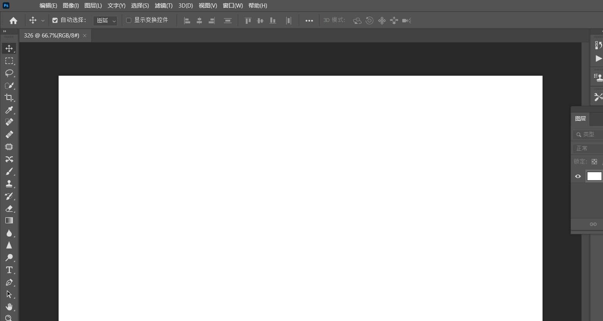Image resolution: width=603 pixels, height=321 pixels.
Task: Select the Horizontal Type tool
Action: (9, 270)
